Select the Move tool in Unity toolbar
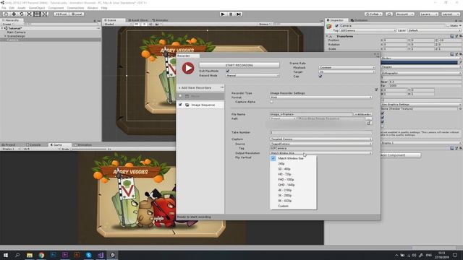The image size is (463, 260). pyautogui.click(x=14, y=14)
